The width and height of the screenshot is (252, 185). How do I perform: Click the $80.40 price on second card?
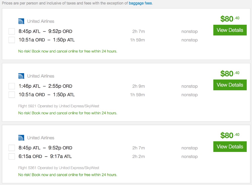pyautogui.click(x=230, y=74)
